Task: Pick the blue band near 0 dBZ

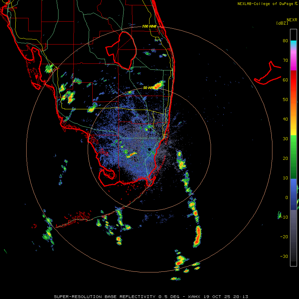Action: point(293,194)
